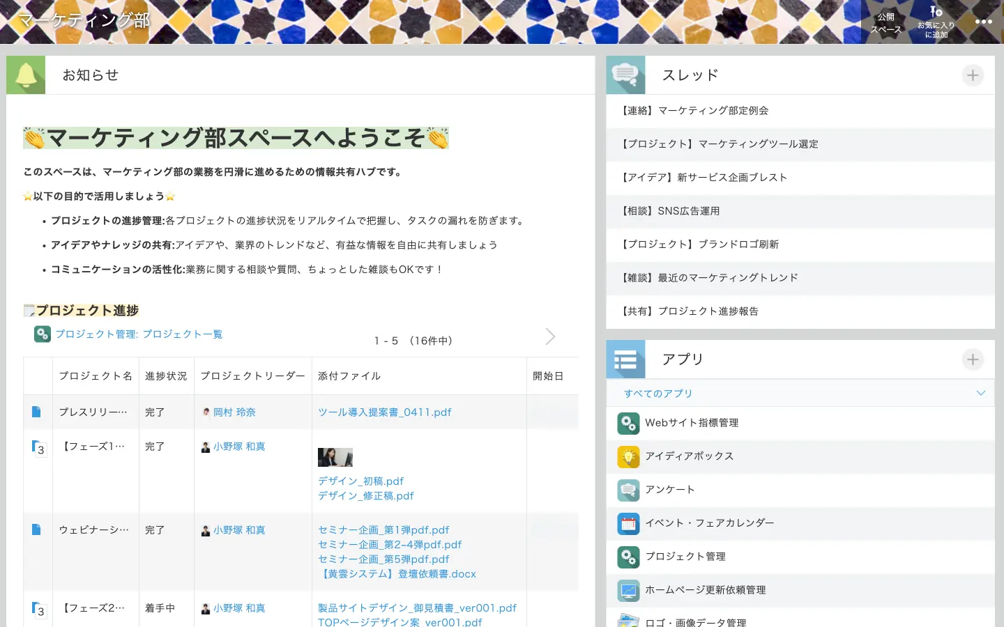Viewport: 1004px width, 627px height.
Task: Open the アイディアボックス lightbulb icon
Action: pos(628,456)
